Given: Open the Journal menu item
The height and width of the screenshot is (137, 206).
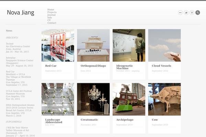Looking at the screenshot, I should (x=51, y=15).
